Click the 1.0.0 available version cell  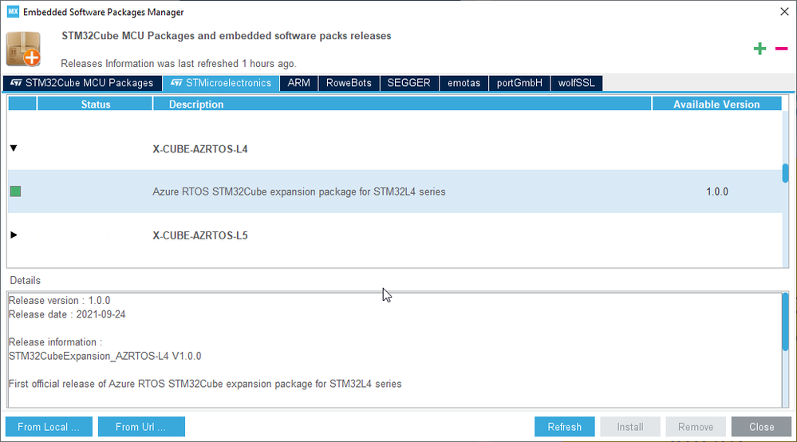716,191
